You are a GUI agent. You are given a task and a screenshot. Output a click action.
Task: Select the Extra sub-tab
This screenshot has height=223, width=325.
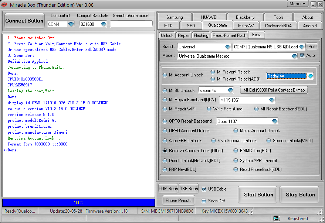click(x=257, y=35)
